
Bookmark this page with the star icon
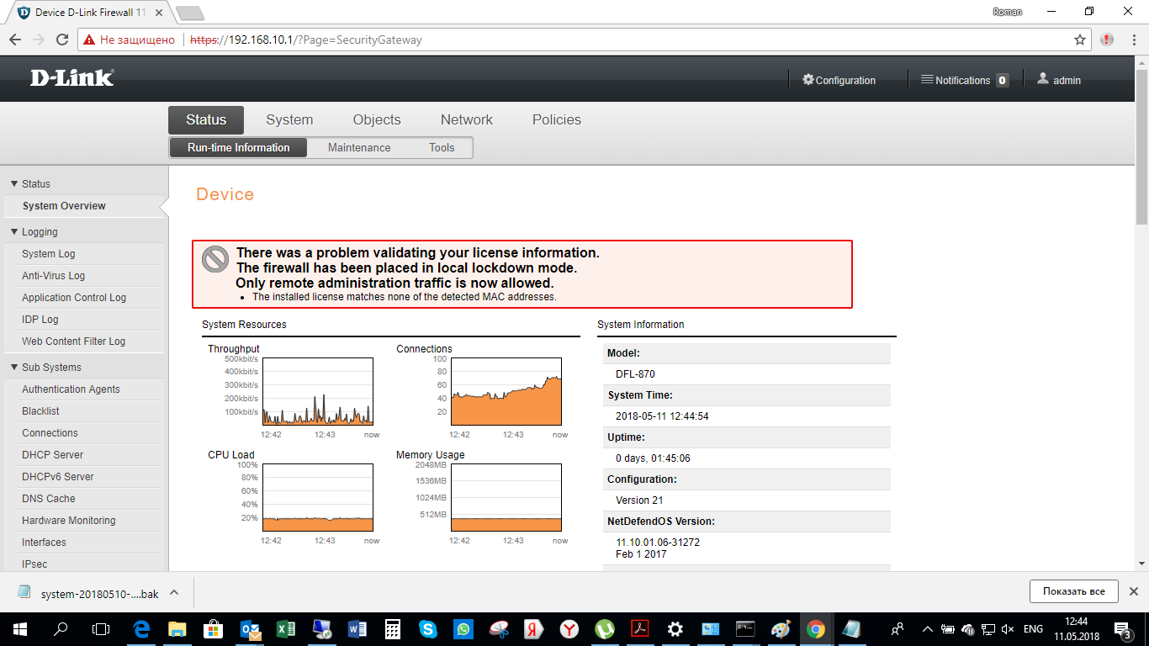(x=1080, y=40)
